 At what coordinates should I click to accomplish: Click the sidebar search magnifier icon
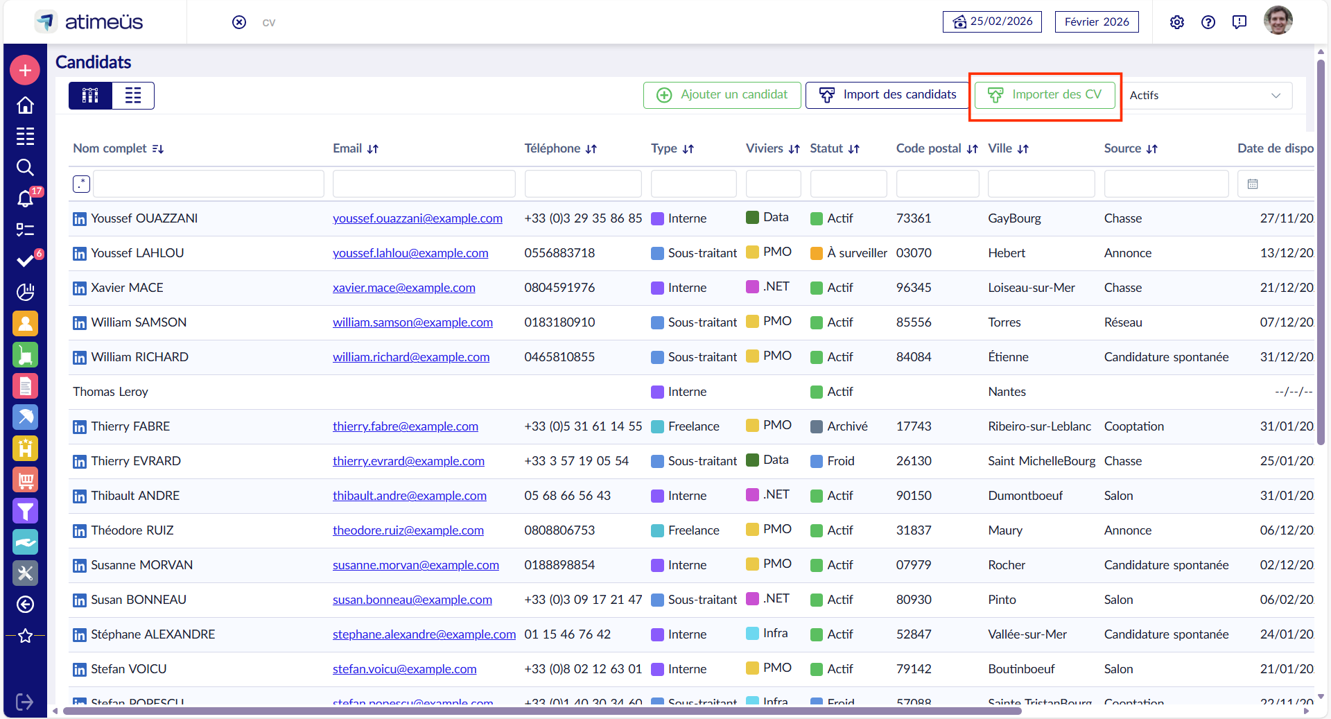(25, 167)
